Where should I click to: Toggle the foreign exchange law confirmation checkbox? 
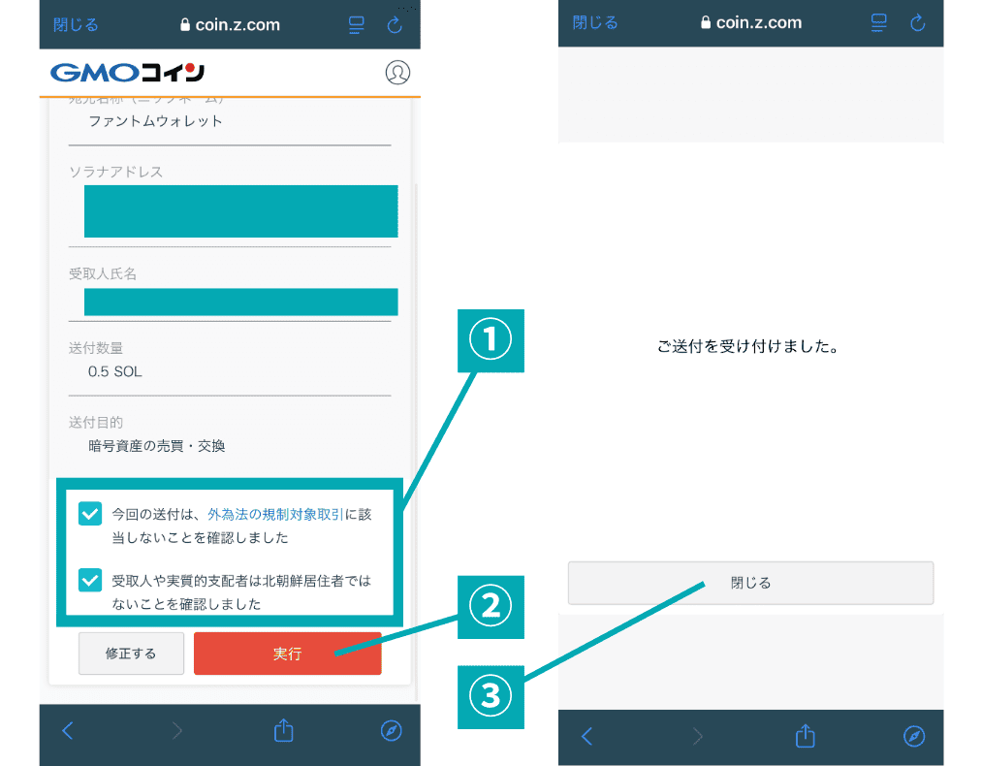click(x=90, y=514)
